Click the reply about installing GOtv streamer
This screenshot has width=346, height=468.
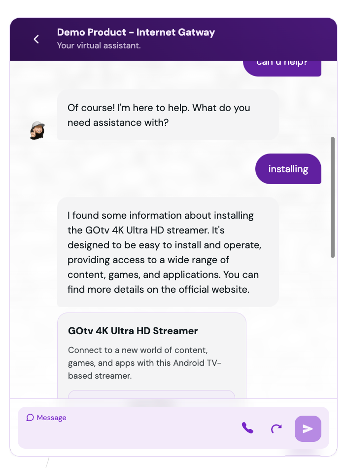[168, 252]
